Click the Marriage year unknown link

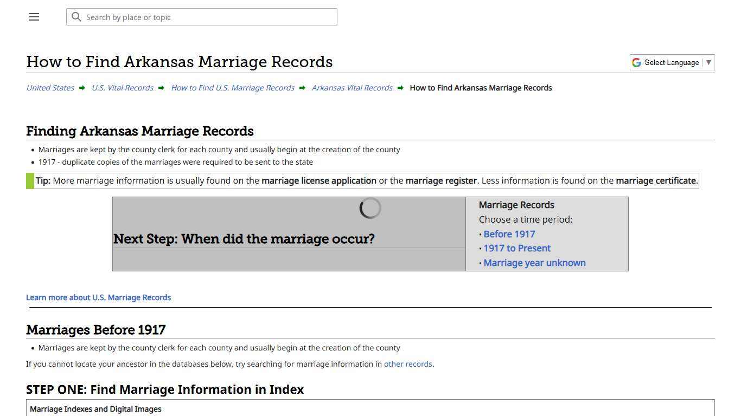point(534,263)
